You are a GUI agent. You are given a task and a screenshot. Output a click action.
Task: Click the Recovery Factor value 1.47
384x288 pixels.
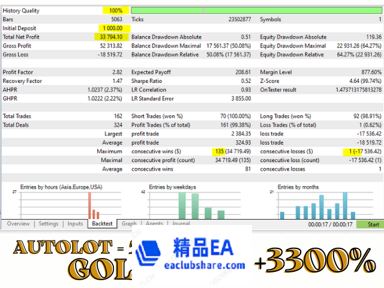click(x=118, y=81)
